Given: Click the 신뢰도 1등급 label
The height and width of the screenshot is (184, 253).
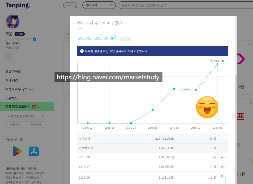Looking at the screenshot, I should click(x=12, y=48).
